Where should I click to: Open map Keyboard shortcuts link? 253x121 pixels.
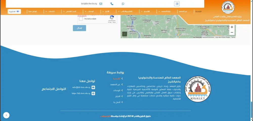208,37
